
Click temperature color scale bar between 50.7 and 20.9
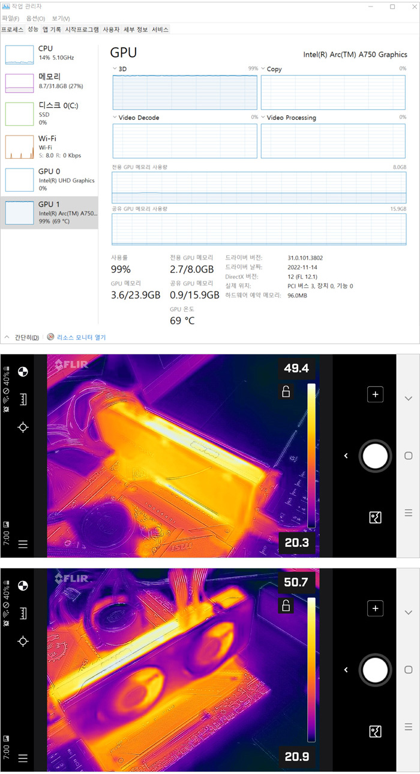[311, 670]
